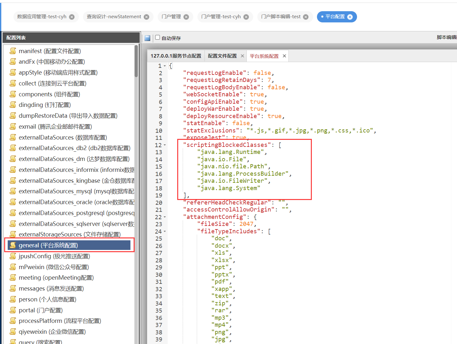Viewport: 457px width, 344px height.
Task: Close the 平台系统配置 editor tab
Action: point(284,56)
